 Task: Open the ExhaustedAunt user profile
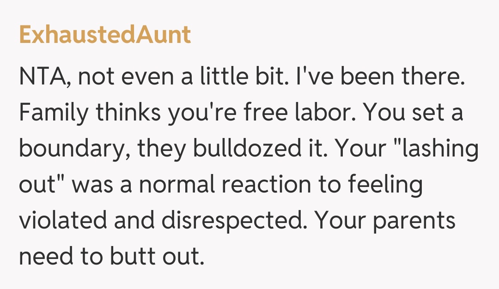(x=105, y=35)
